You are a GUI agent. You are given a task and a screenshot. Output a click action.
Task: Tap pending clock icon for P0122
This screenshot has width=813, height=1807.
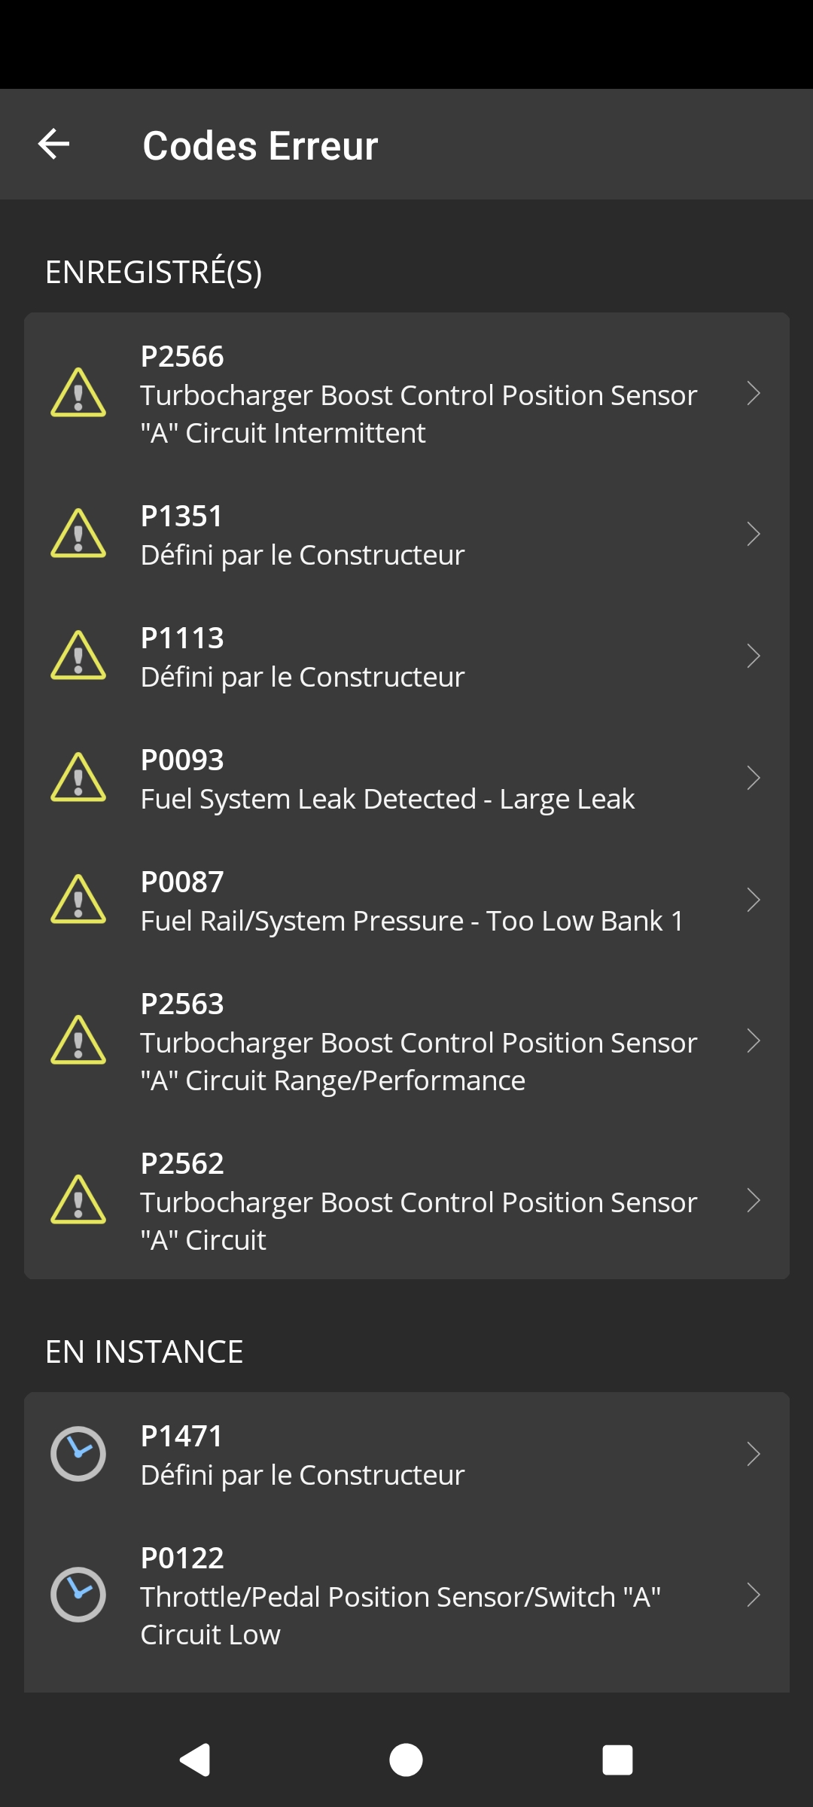[x=78, y=1595]
